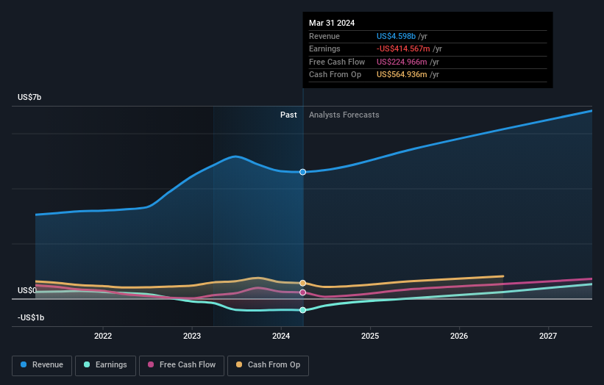Select the 2026 x-axis label

(459, 337)
